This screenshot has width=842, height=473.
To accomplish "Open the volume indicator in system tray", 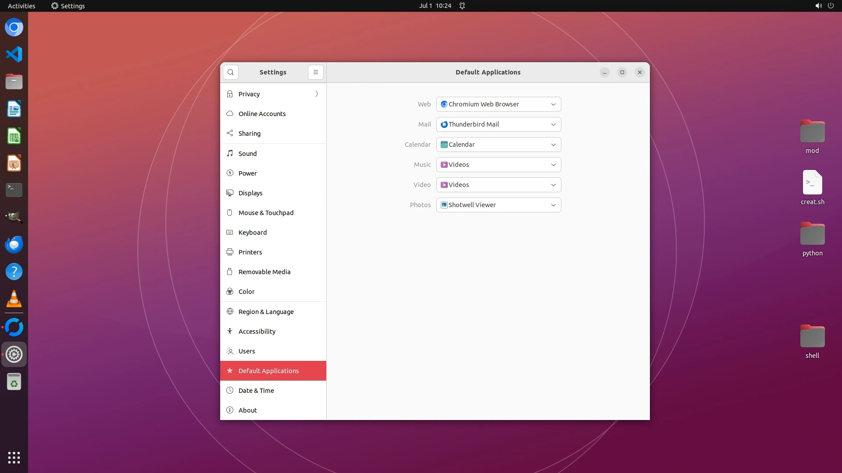I will (818, 6).
